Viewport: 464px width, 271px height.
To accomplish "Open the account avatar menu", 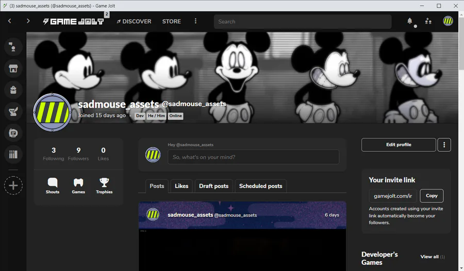I will click(448, 21).
